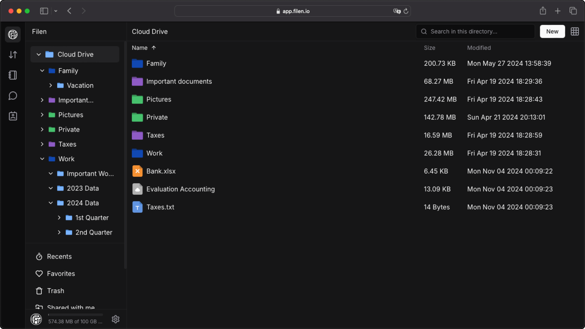Image resolution: width=585 pixels, height=329 pixels.
Task: Open Shared with me
Action: [70, 308]
